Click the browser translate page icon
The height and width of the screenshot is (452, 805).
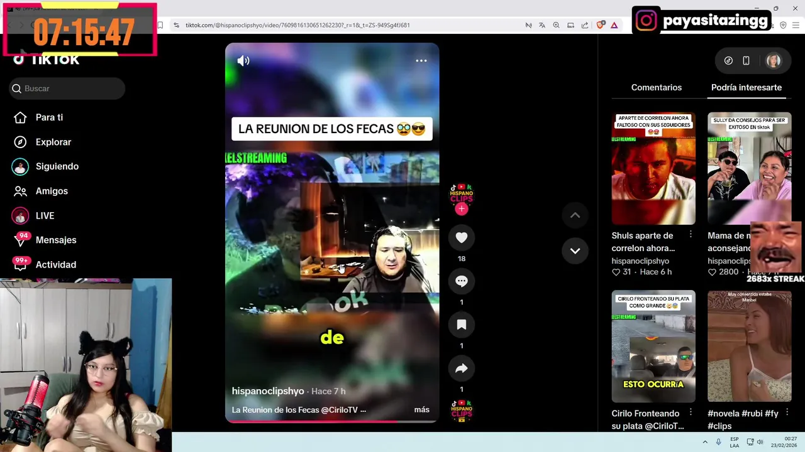pos(542,25)
